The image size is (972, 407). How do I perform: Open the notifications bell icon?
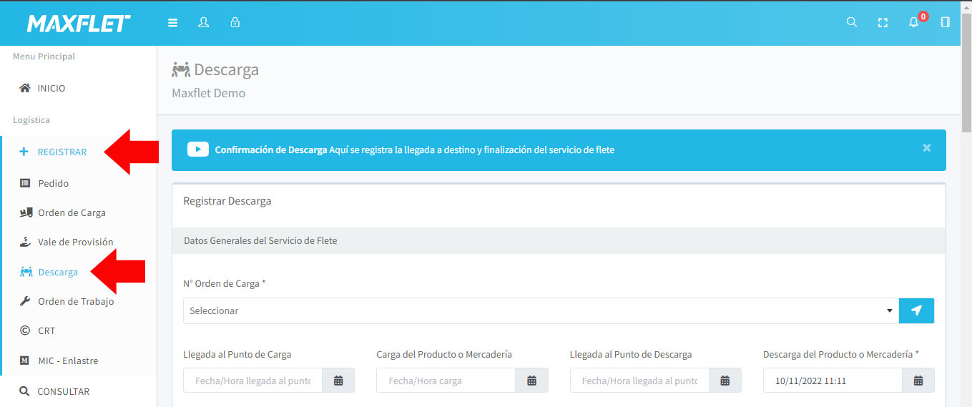pyautogui.click(x=913, y=23)
